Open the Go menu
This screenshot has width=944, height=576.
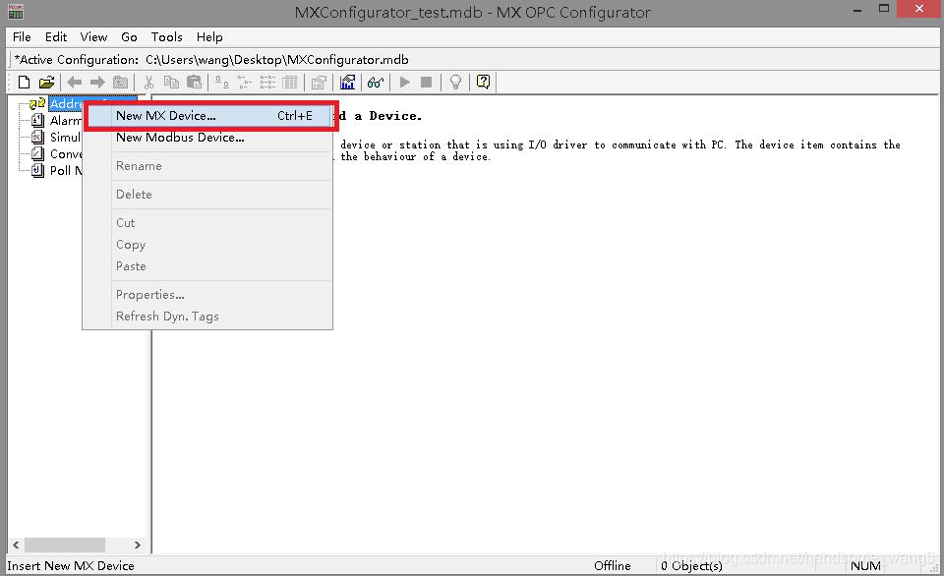tap(129, 37)
